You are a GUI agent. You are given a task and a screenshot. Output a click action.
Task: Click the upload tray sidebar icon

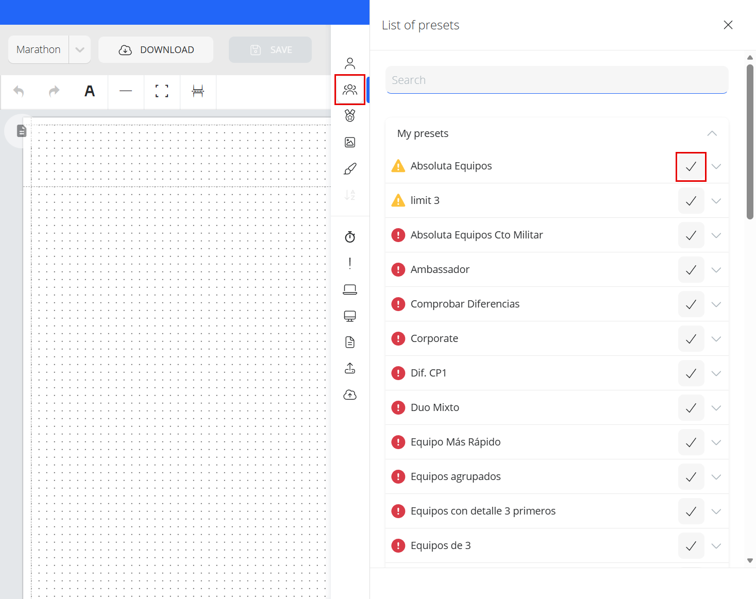350,368
